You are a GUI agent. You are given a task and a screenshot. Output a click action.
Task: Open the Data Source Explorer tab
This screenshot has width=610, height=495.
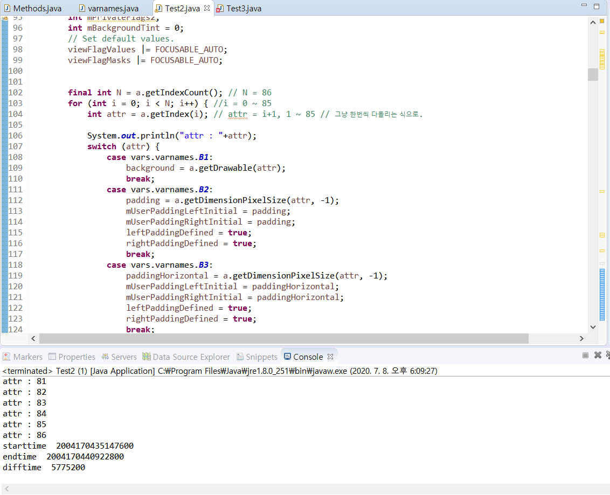click(186, 357)
